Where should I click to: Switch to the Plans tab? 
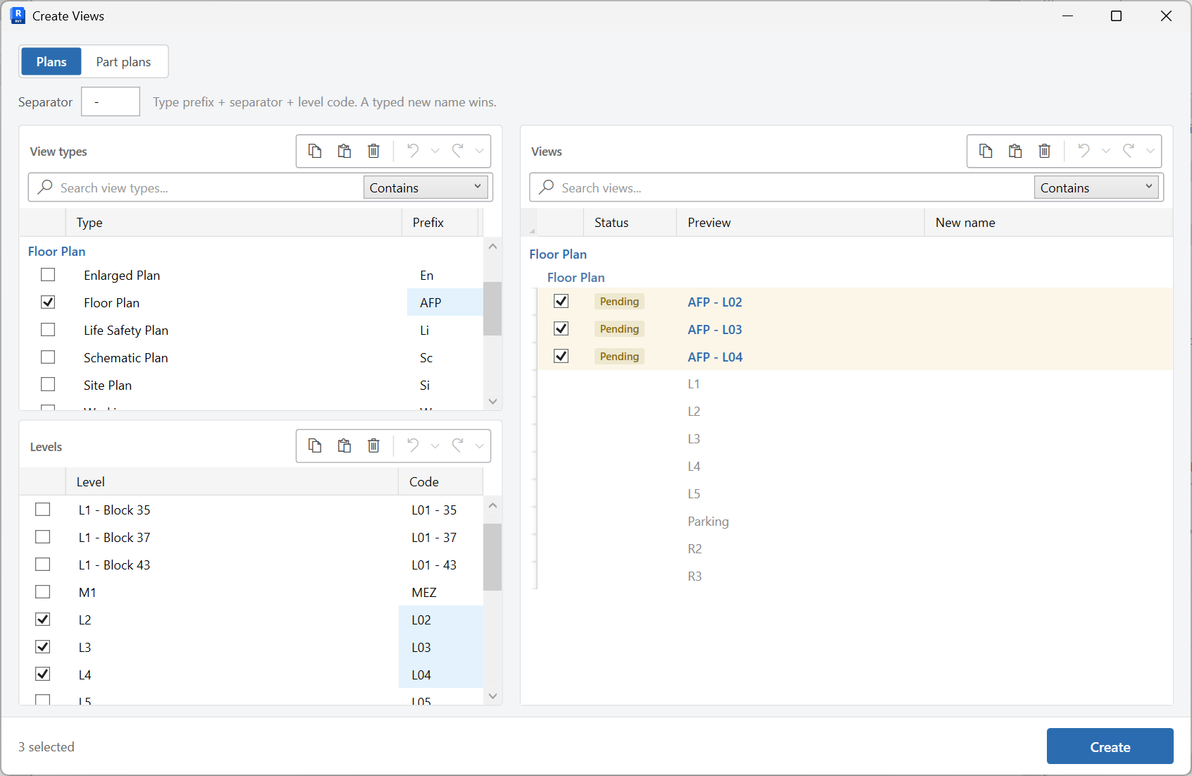click(x=51, y=62)
